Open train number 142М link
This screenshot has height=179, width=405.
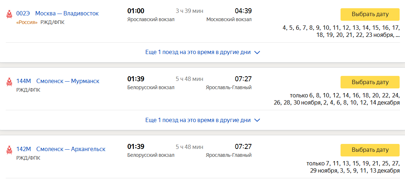pyautogui.click(x=24, y=149)
